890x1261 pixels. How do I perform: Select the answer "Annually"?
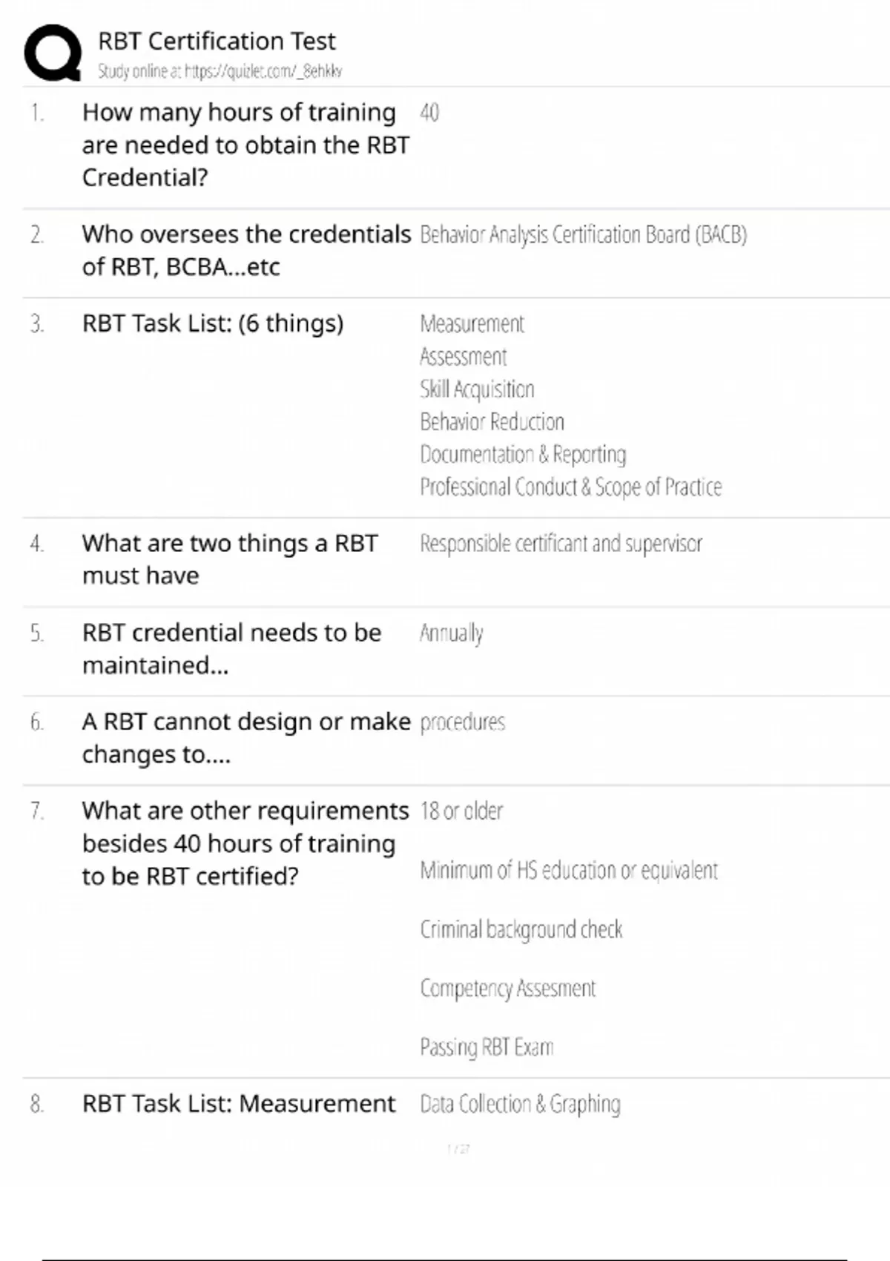(452, 633)
